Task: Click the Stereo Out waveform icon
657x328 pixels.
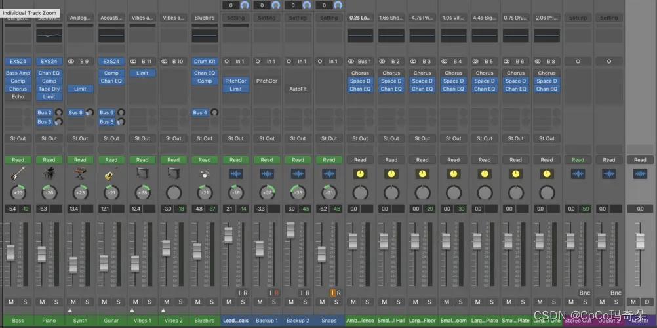Action: tap(578, 174)
